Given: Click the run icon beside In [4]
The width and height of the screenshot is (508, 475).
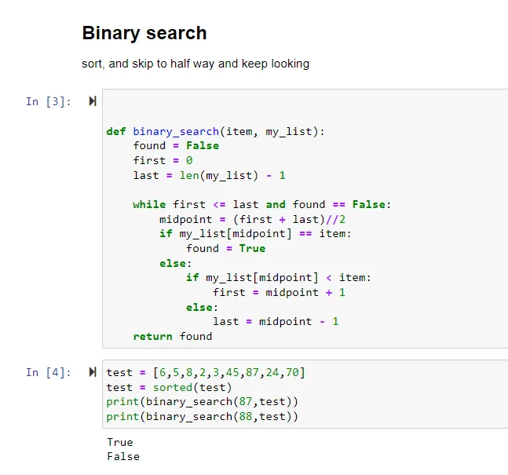Looking at the screenshot, I should [x=93, y=372].
